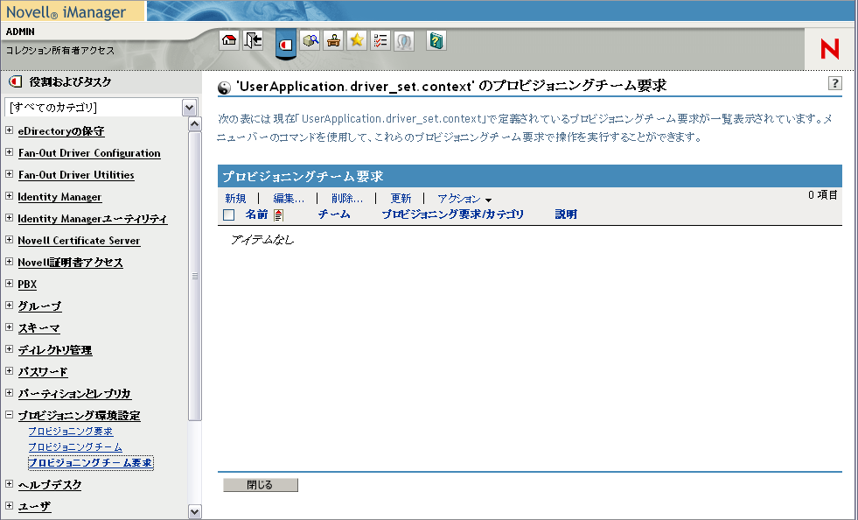
Task: Open the プロビジョニングチーム task link
Action: (75, 447)
